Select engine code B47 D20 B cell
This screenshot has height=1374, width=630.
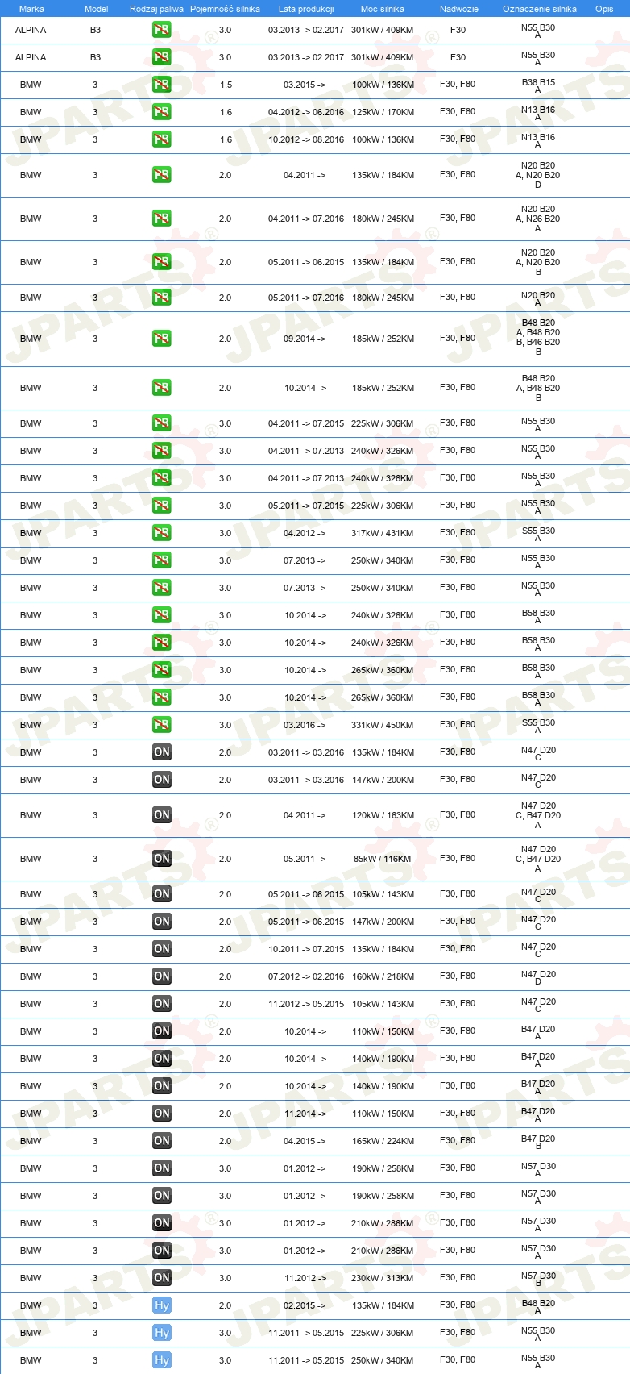[538, 1142]
